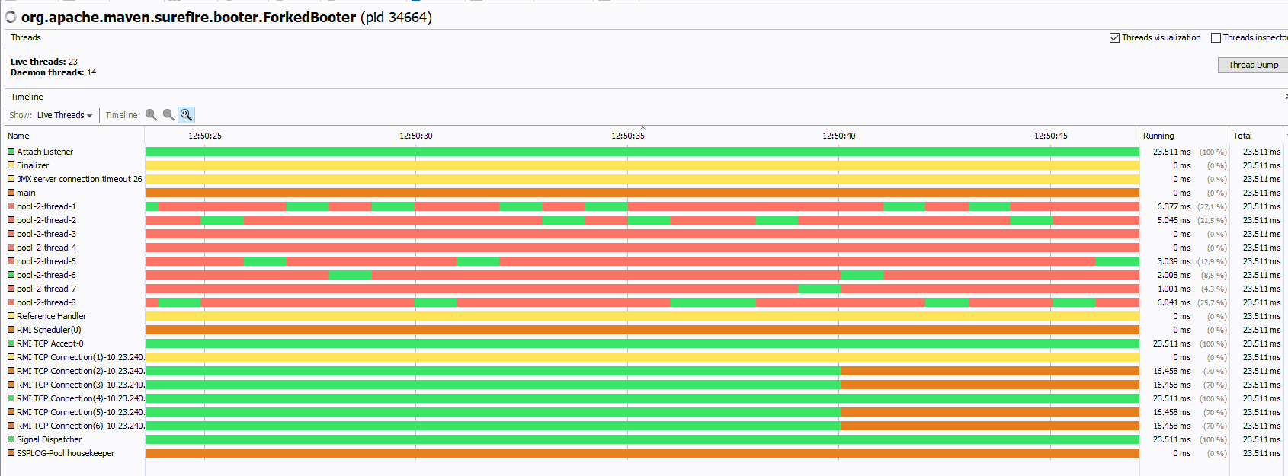Click the 1.001 ms running value
The height and width of the screenshot is (476, 1288).
point(1174,289)
